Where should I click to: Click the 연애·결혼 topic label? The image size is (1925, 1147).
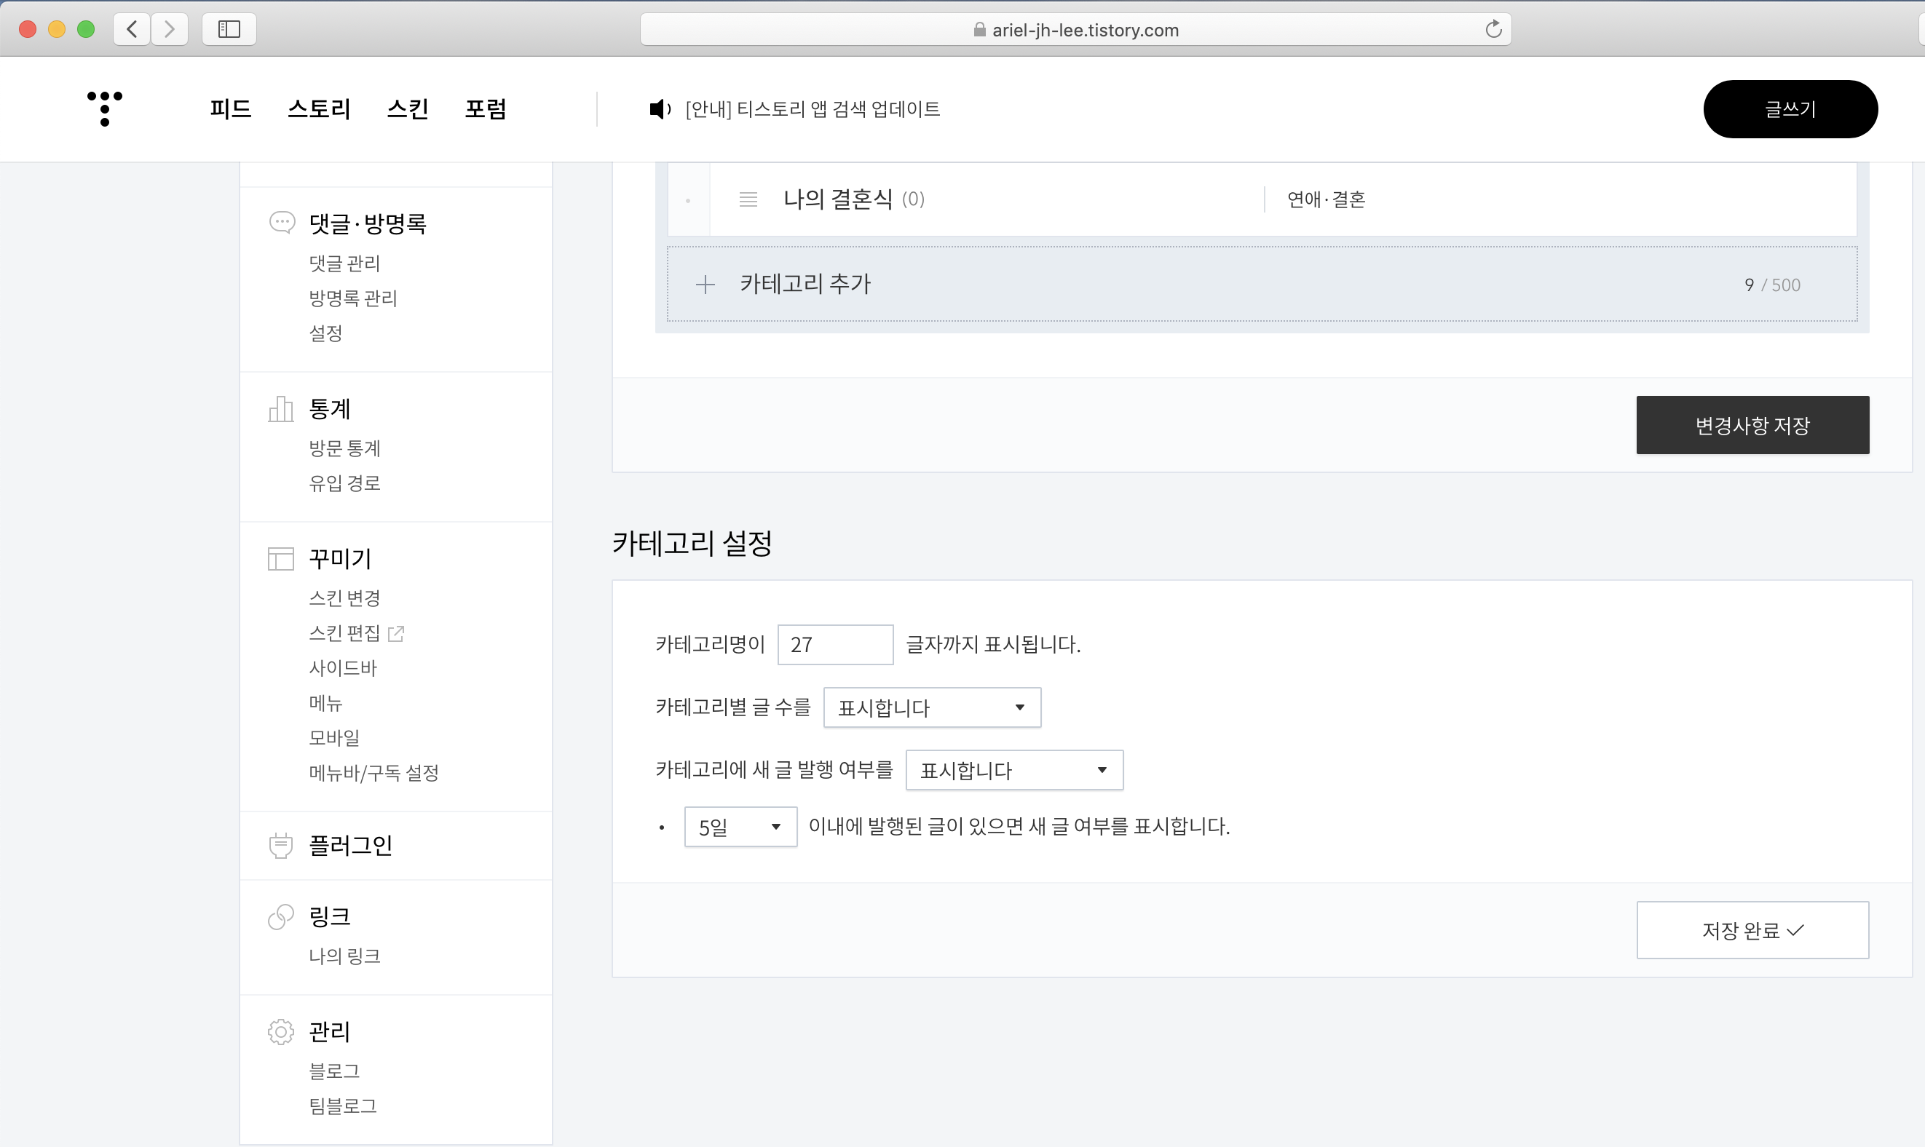pos(1326,199)
